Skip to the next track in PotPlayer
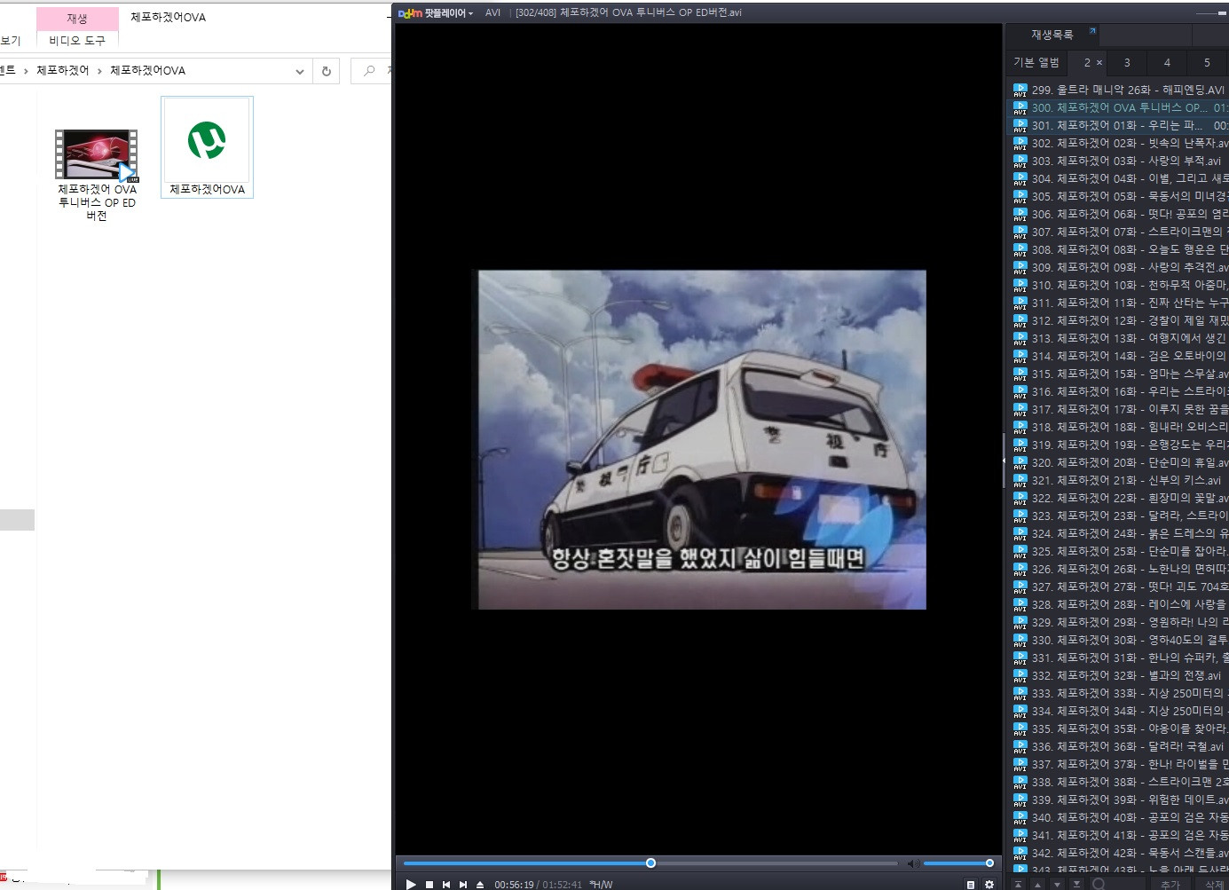 pos(463,884)
